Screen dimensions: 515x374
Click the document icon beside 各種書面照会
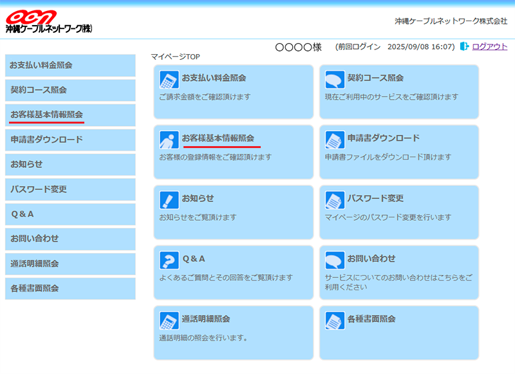[x=335, y=321]
